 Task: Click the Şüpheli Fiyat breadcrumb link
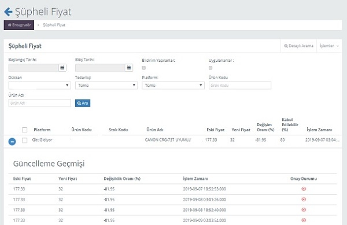point(54,25)
